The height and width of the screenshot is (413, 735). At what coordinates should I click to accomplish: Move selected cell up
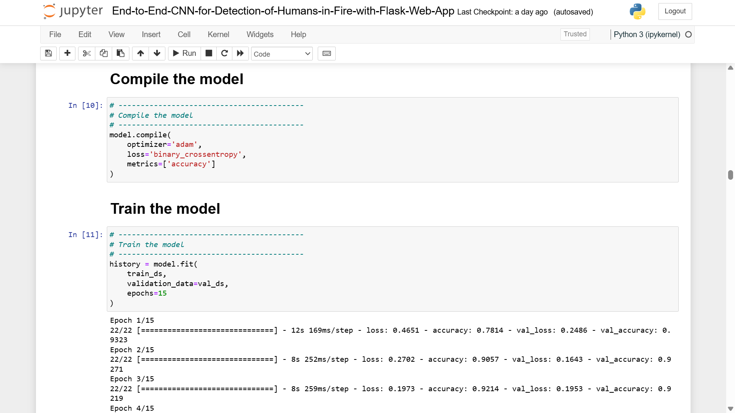(140, 54)
